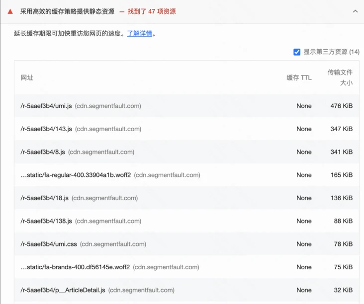Click the audit title 采用高效的缓存策略提供静态资源

point(67,11)
